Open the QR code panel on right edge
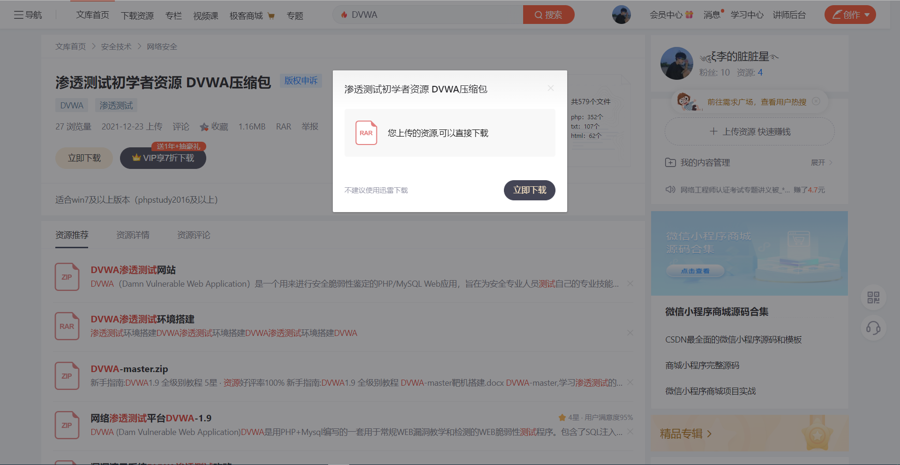Screen dimensions: 900x465 click(x=873, y=297)
